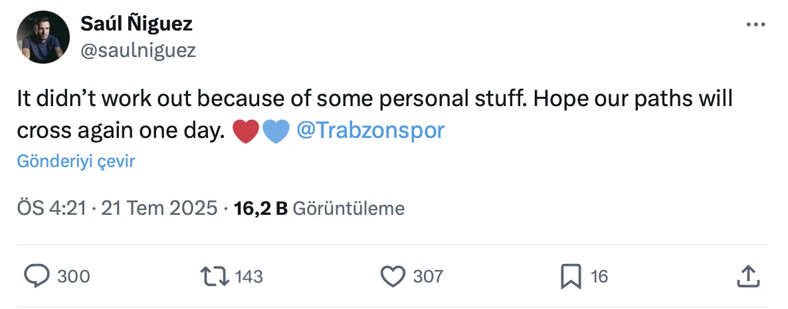Click the 300 replies count

(x=73, y=276)
